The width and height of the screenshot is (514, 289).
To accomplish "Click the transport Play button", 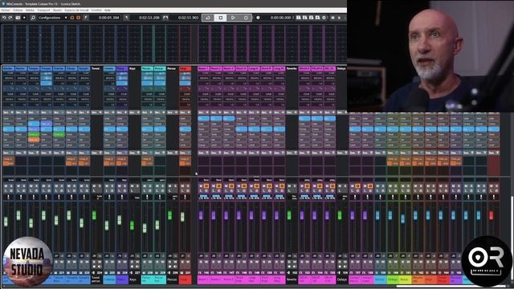I will tap(233, 18).
